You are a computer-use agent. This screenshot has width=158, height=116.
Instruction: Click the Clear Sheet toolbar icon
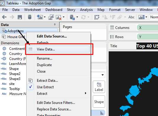click(58, 17)
